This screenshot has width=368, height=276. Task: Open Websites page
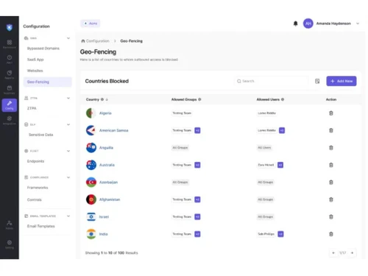pyautogui.click(x=35, y=71)
